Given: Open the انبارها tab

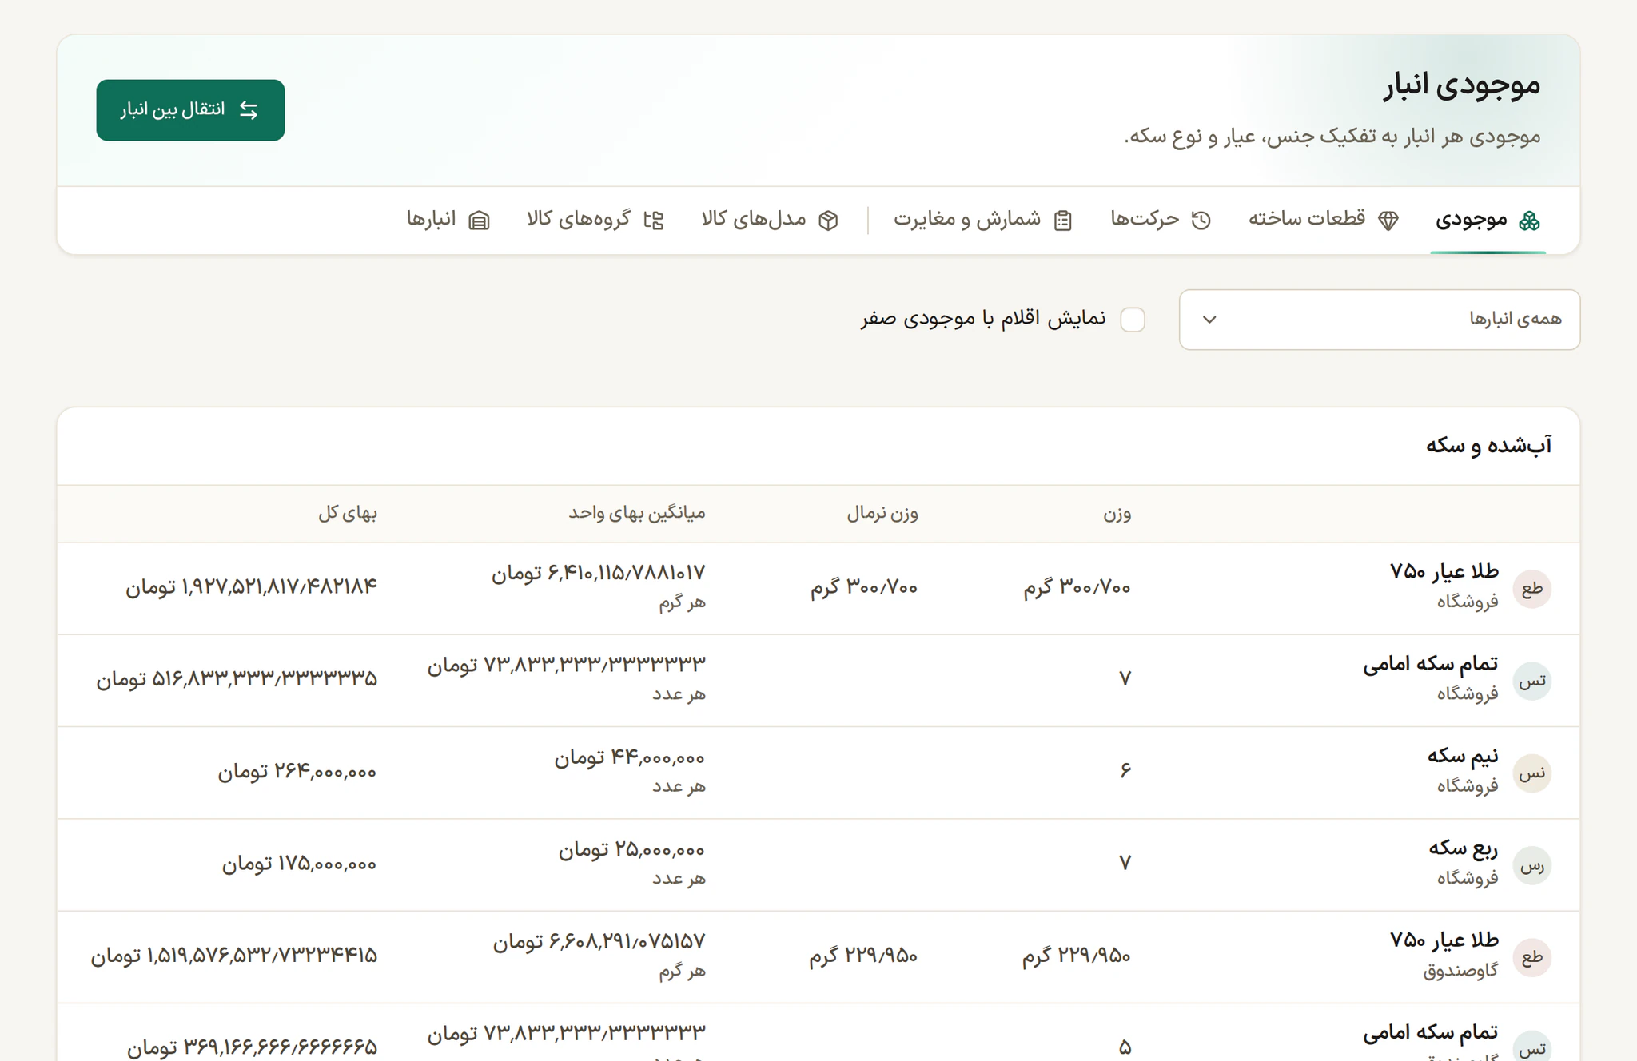Looking at the screenshot, I should click(x=448, y=220).
